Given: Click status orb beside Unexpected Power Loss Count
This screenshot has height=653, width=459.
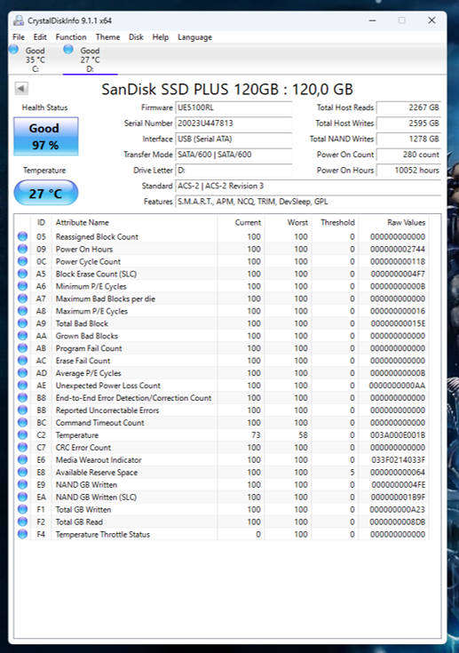Looking at the screenshot, I should (x=23, y=386).
